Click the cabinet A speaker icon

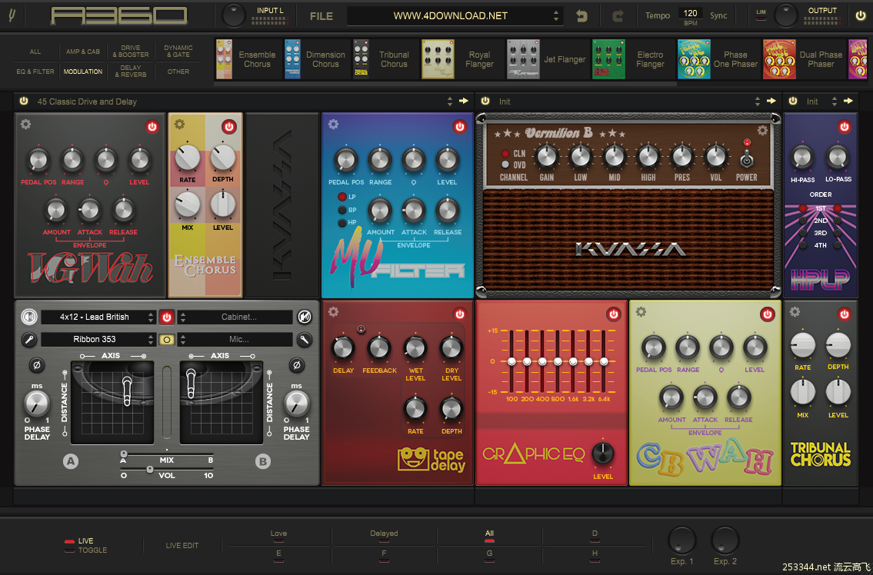tap(29, 317)
